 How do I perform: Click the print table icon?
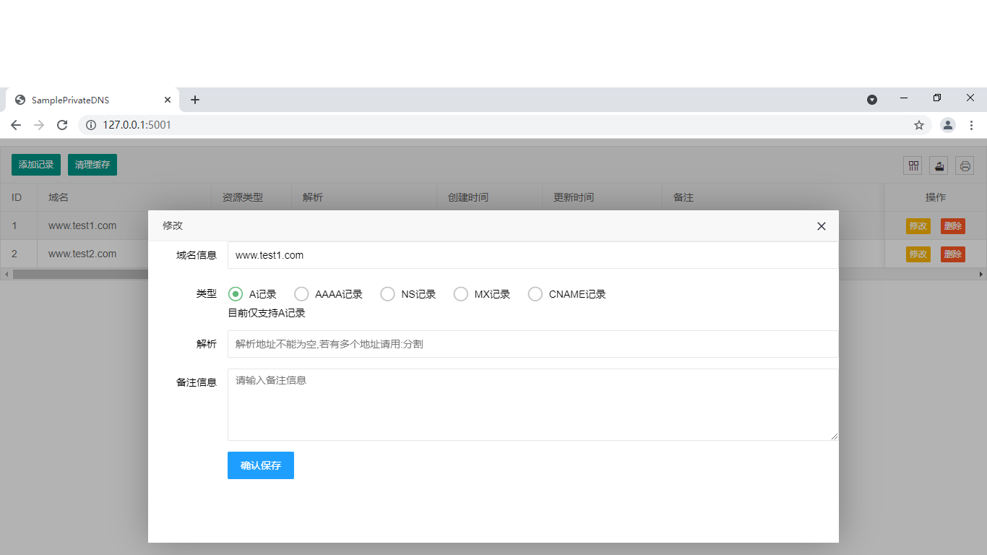[x=965, y=165]
